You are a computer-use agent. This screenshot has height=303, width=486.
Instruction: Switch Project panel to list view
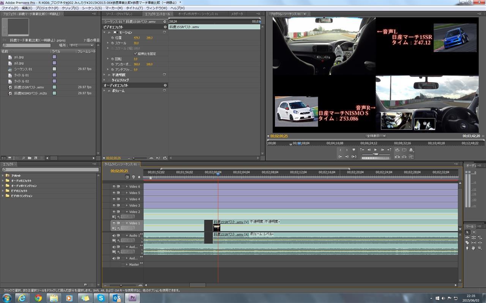tap(3, 158)
